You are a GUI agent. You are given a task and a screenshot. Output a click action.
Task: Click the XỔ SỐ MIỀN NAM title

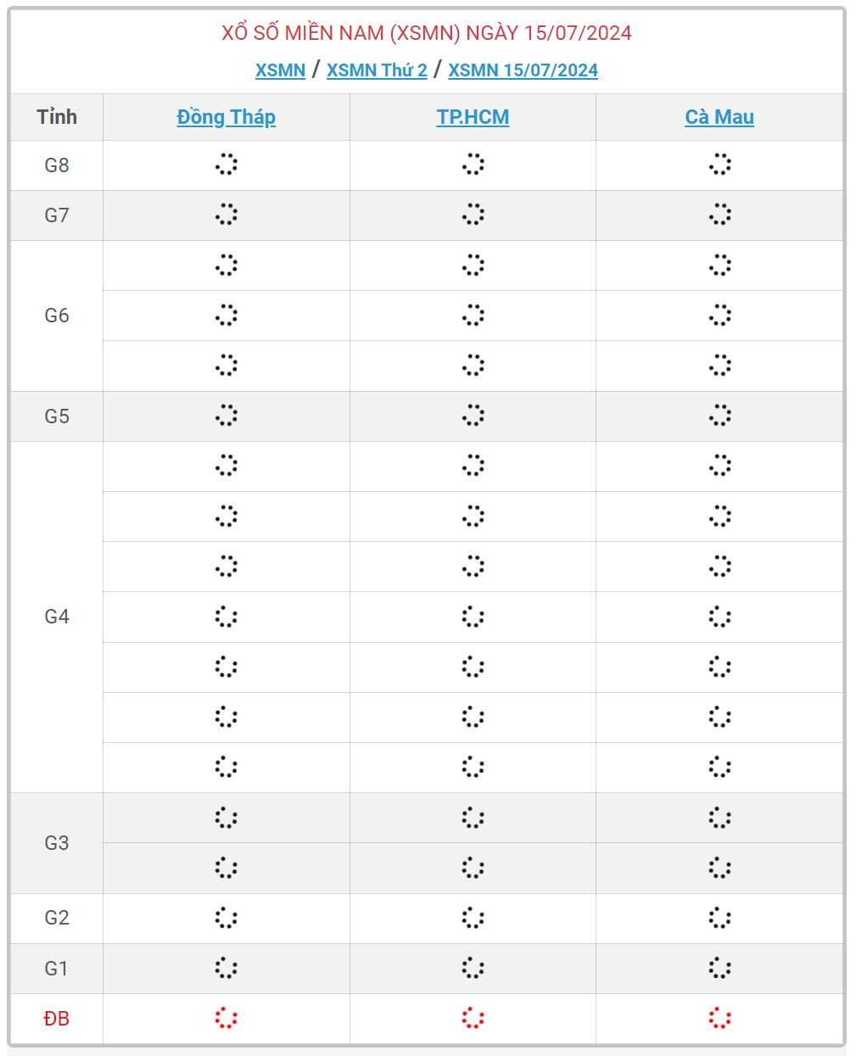427,33
